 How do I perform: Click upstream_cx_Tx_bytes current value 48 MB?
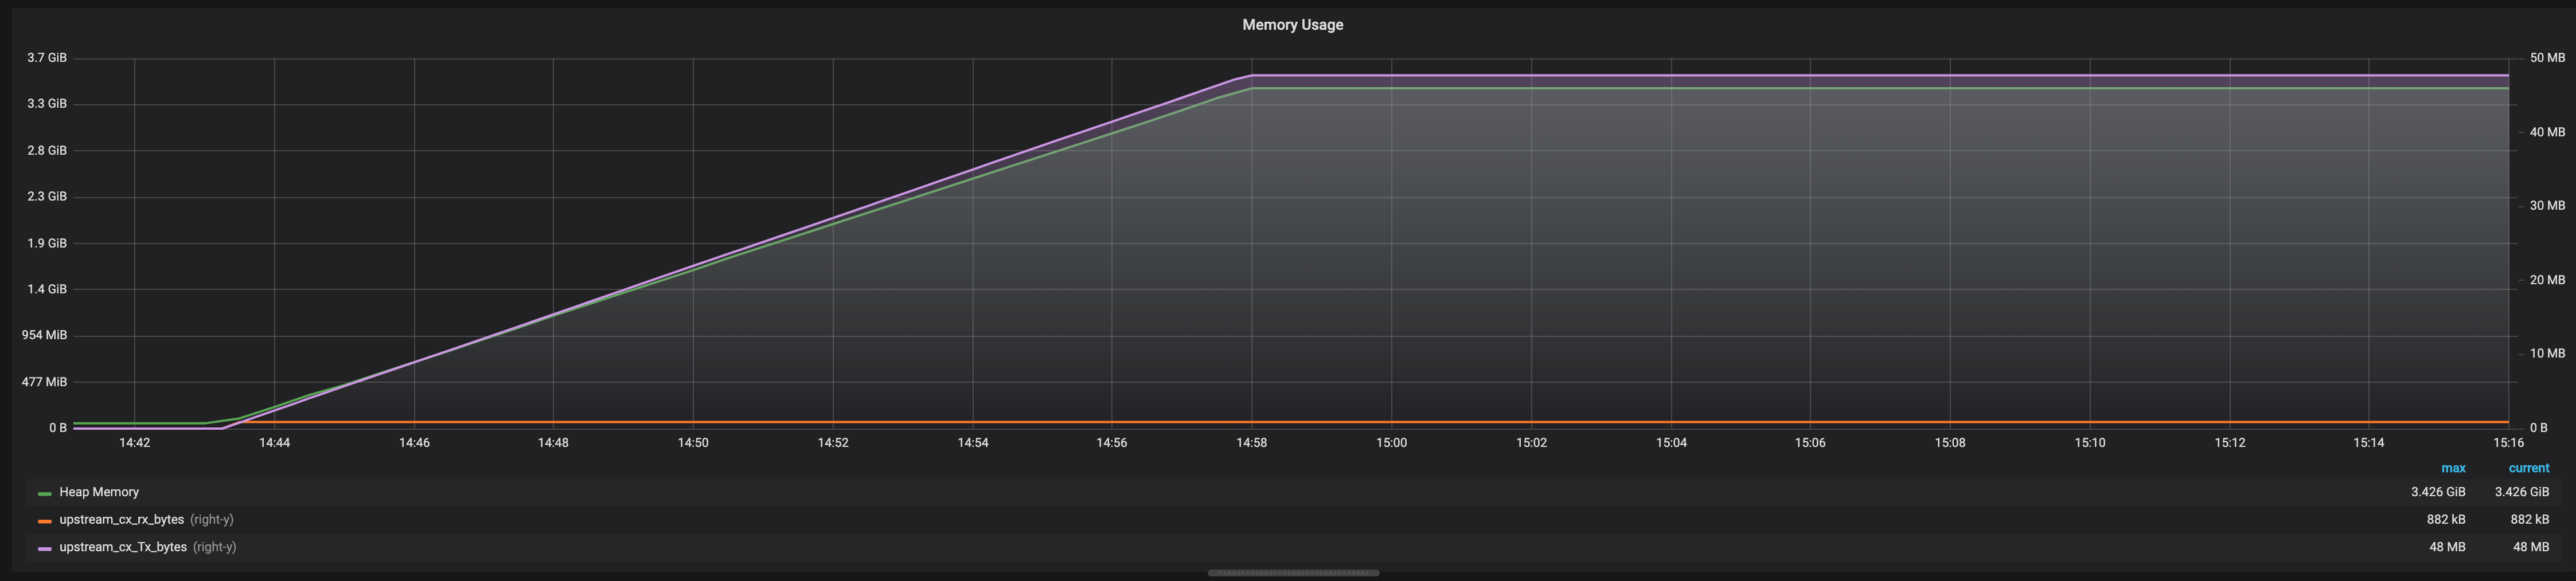pos(2531,547)
